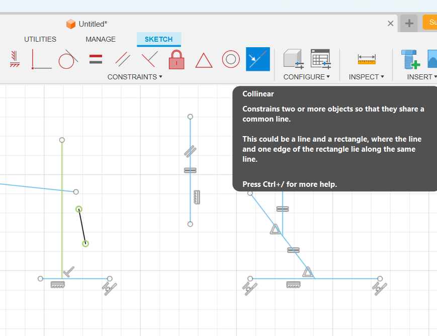Select the Measure ruler icon
Screen dimensions: 437x336
[x=367, y=60]
